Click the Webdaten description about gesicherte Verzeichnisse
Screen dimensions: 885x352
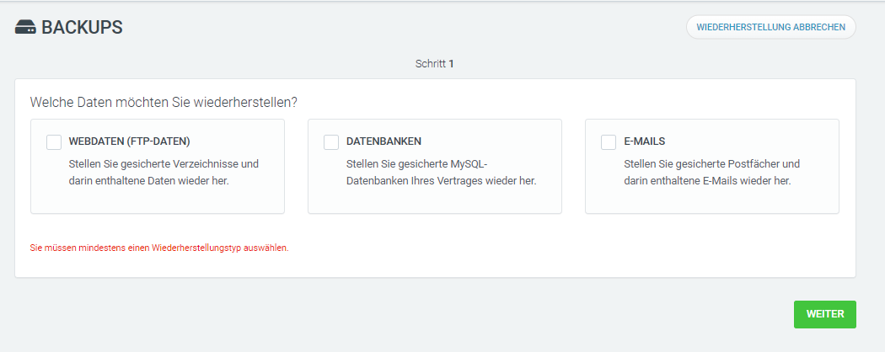click(x=164, y=172)
